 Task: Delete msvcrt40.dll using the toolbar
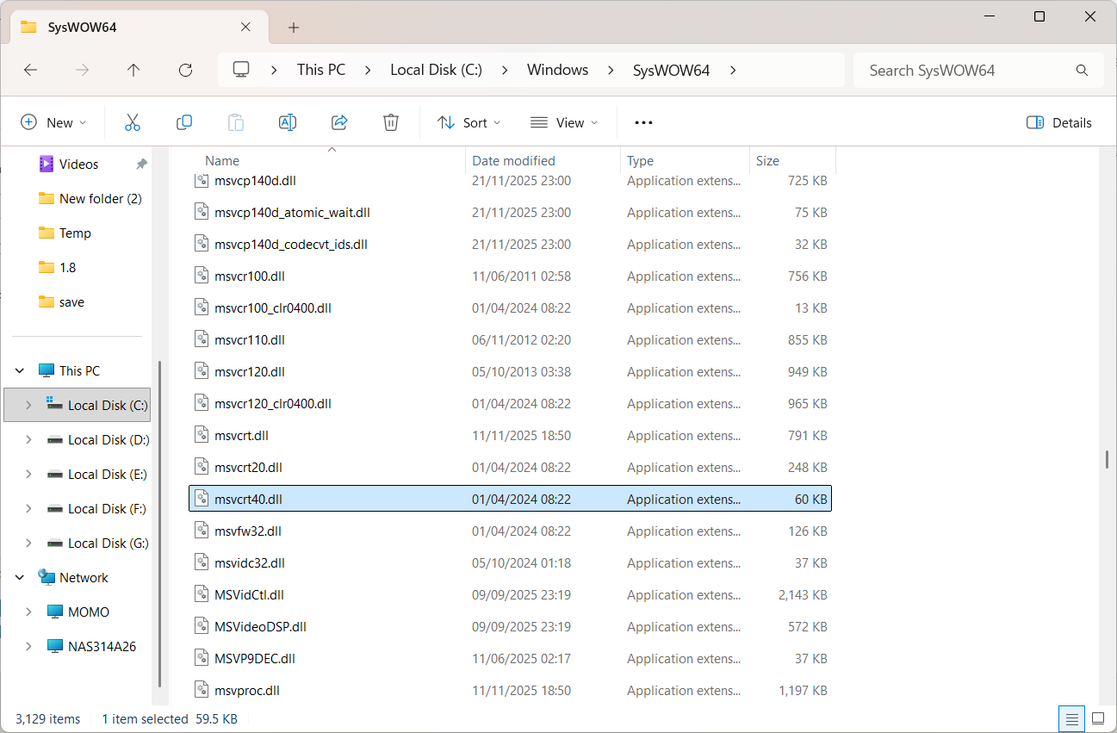click(391, 122)
